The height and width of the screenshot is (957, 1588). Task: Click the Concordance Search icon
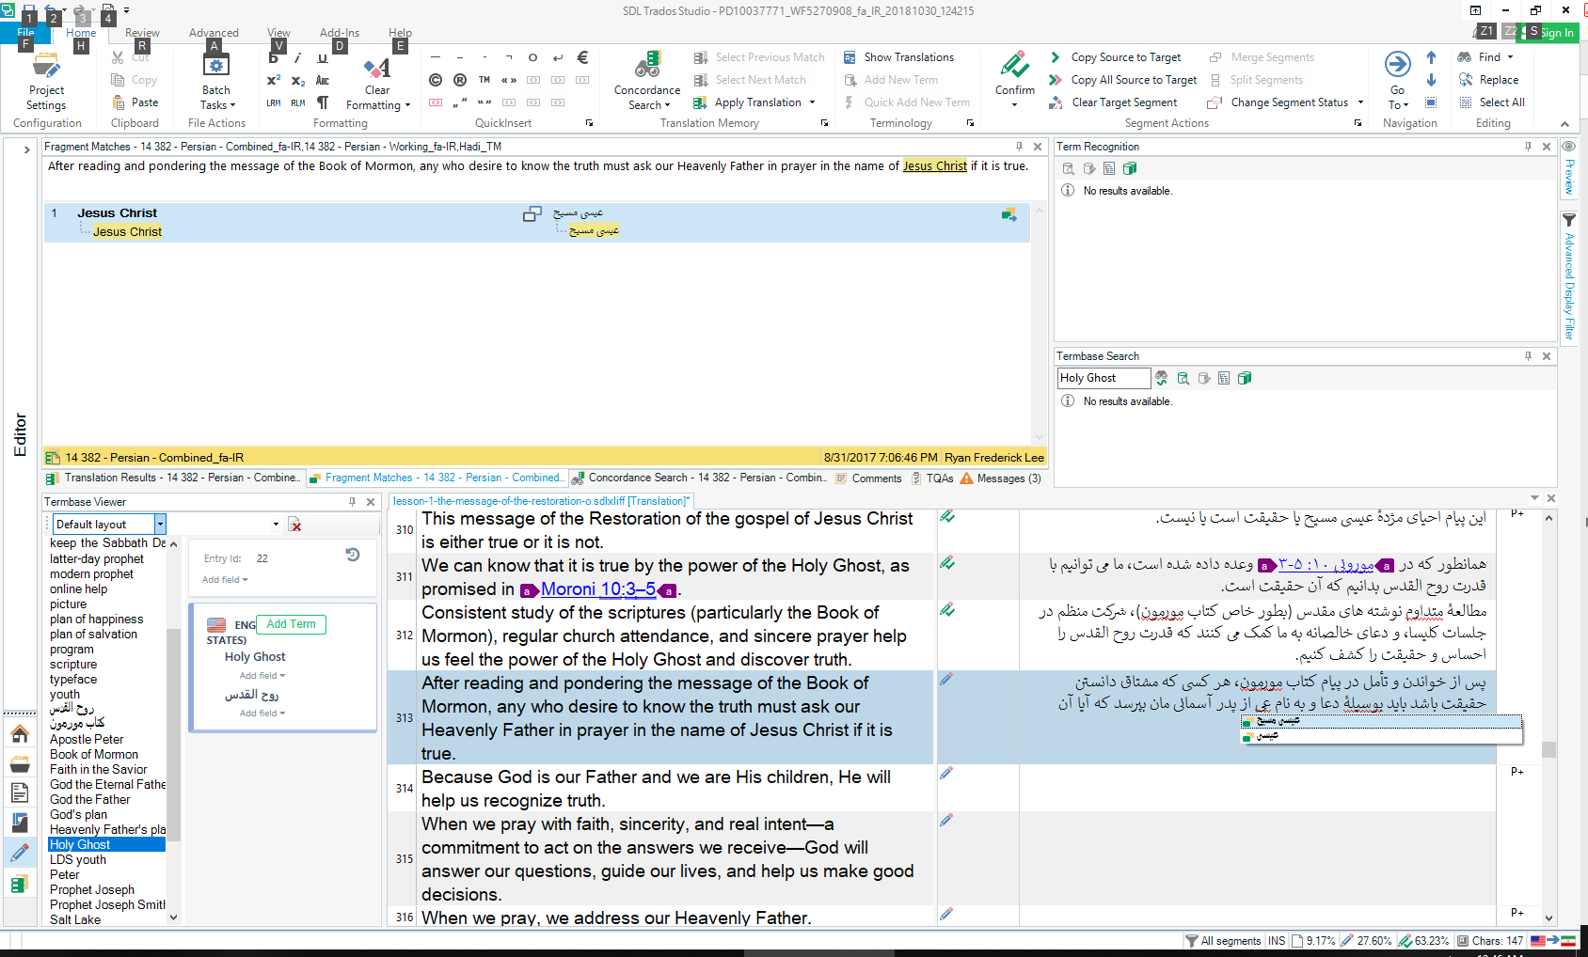pyautogui.click(x=646, y=67)
